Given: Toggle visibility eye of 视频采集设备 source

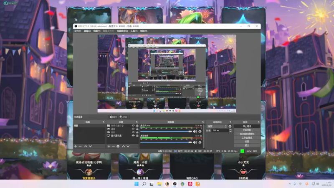Looking at the screenshot, I should pos(133,126).
